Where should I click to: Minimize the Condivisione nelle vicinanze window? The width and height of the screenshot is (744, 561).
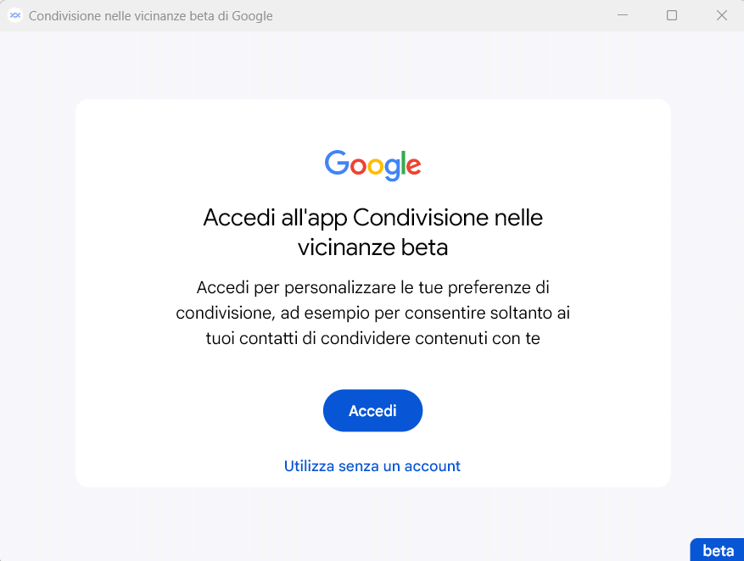tap(622, 15)
